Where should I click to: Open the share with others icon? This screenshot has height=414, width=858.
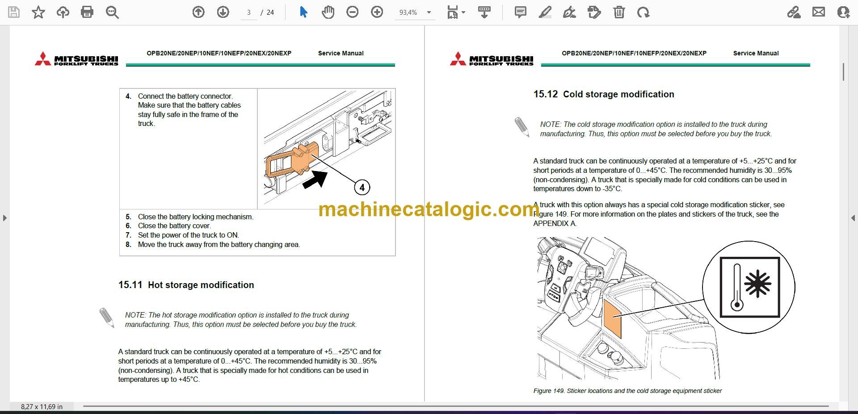pos(843,12)
